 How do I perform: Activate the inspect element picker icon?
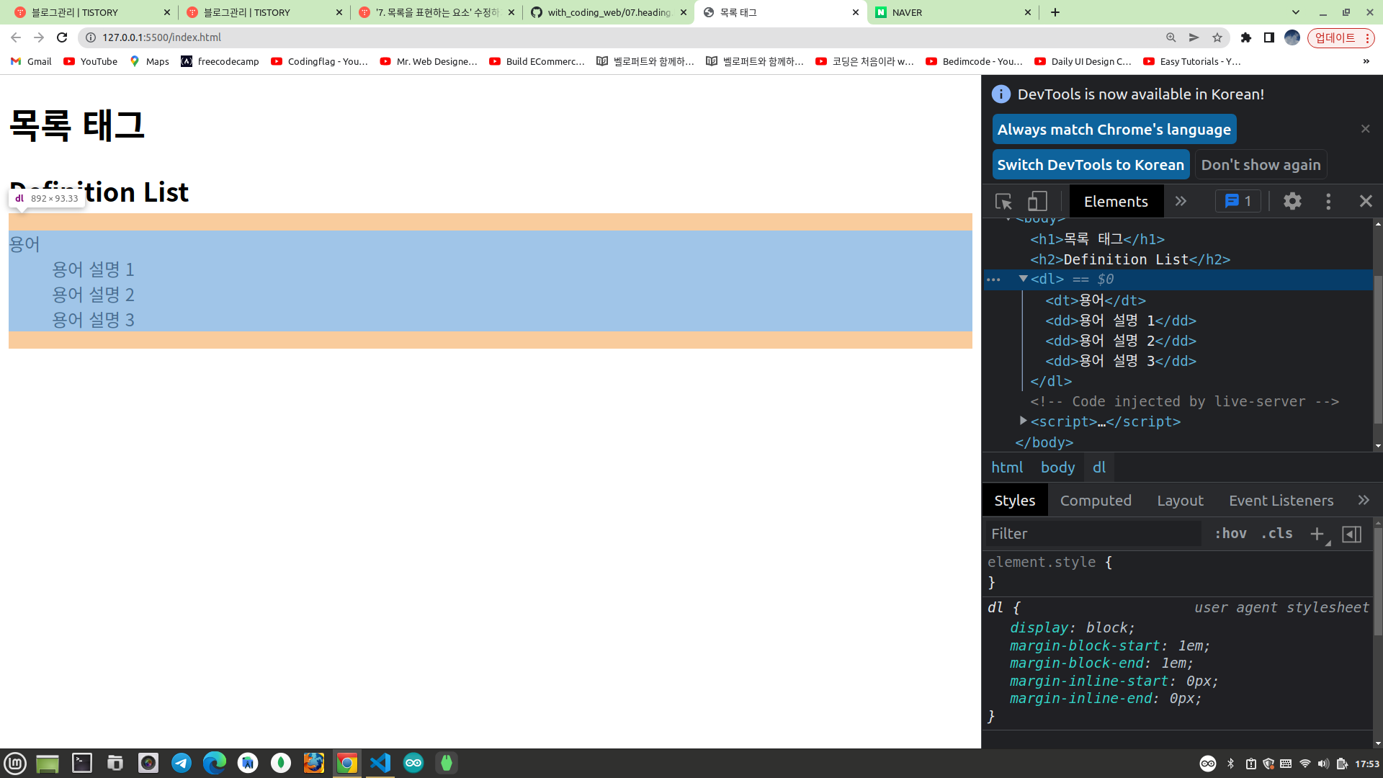[1003, 201]
